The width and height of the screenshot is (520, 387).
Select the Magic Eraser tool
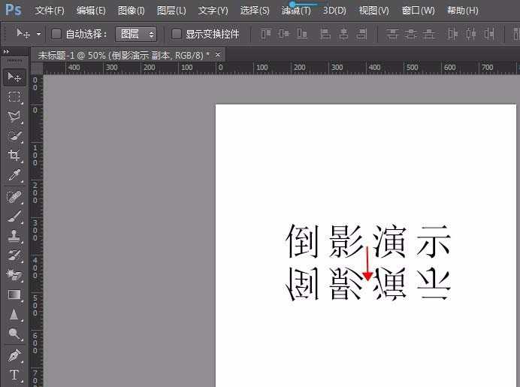tap(14, 275)
